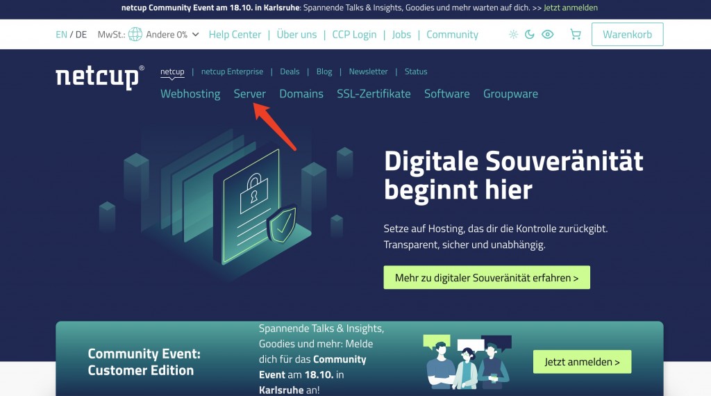Screen dimensions: 711x396
Task: Click the Warenkorb button
Action: pos(627,35)
